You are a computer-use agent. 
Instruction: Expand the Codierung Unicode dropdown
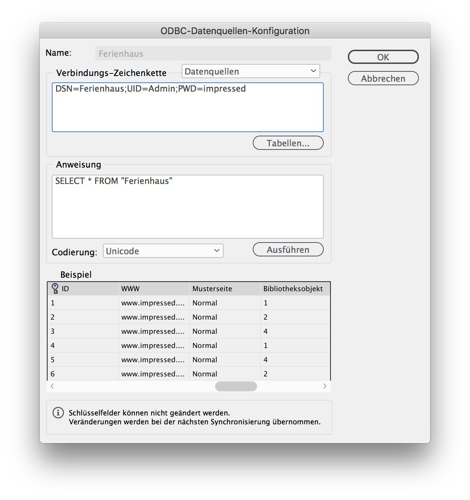(163, 251)
